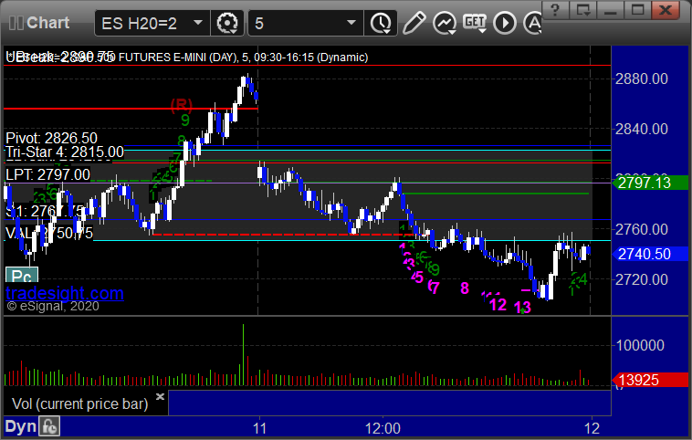Open the symbol dropdown showing ES H20=2
Viewport: 692px width, 440px height.
coord(152,23)
